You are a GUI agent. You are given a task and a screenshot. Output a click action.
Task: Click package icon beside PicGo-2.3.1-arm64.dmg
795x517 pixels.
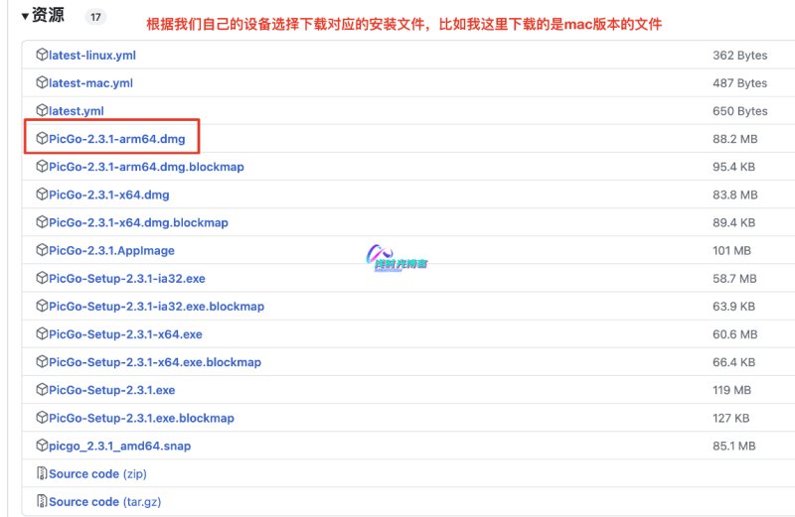(x=42, y=138)
